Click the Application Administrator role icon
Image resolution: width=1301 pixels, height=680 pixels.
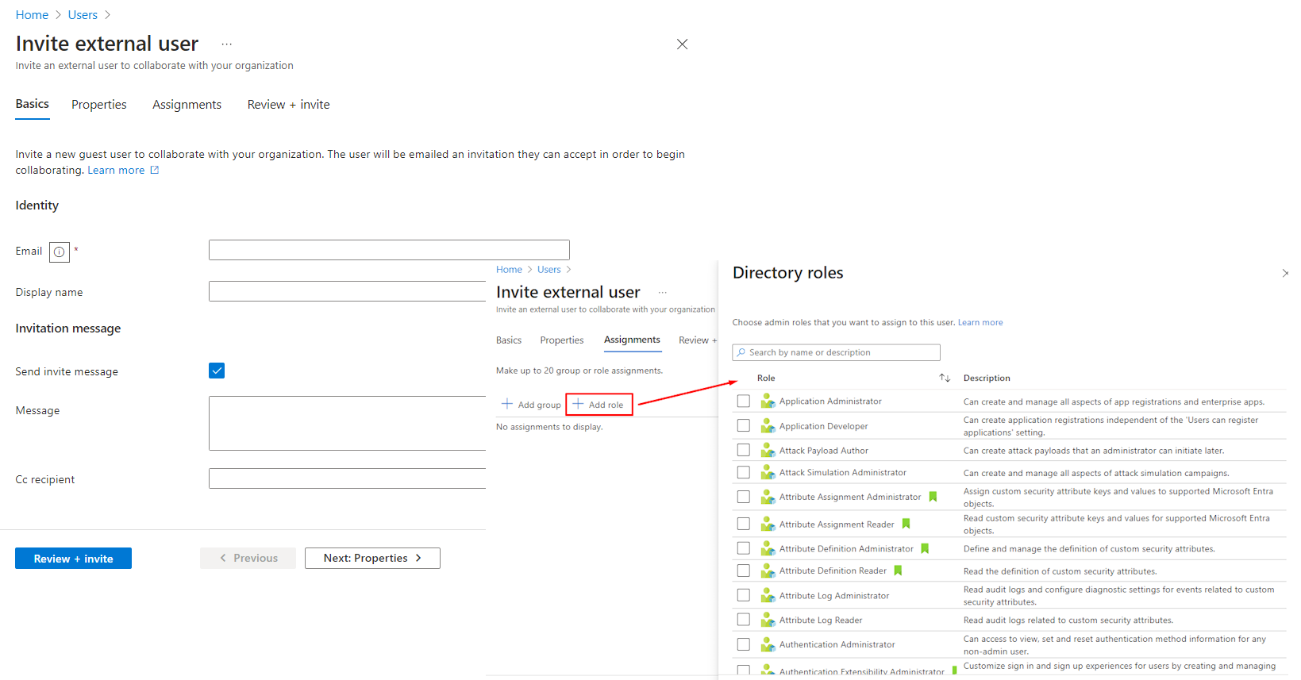pyautogui.click(x=768, y=401)
